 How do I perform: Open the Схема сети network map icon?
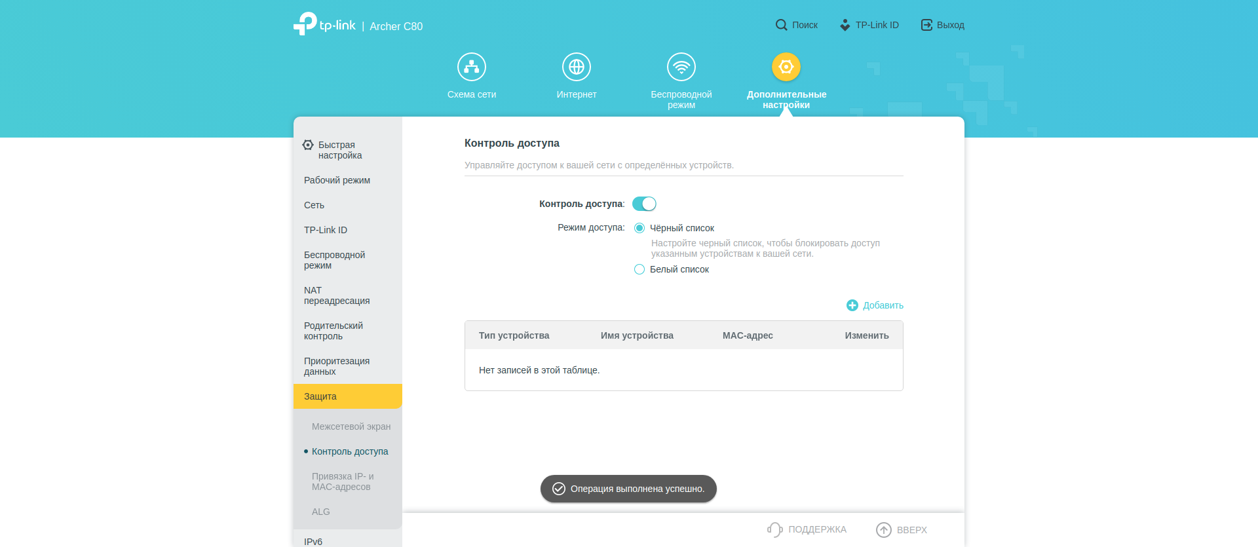pos(471,67)
